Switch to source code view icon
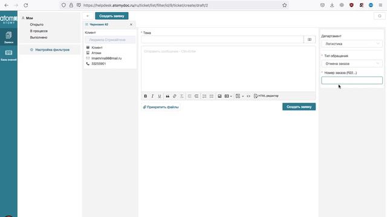The image size is (387, 217). click(249, 96)
